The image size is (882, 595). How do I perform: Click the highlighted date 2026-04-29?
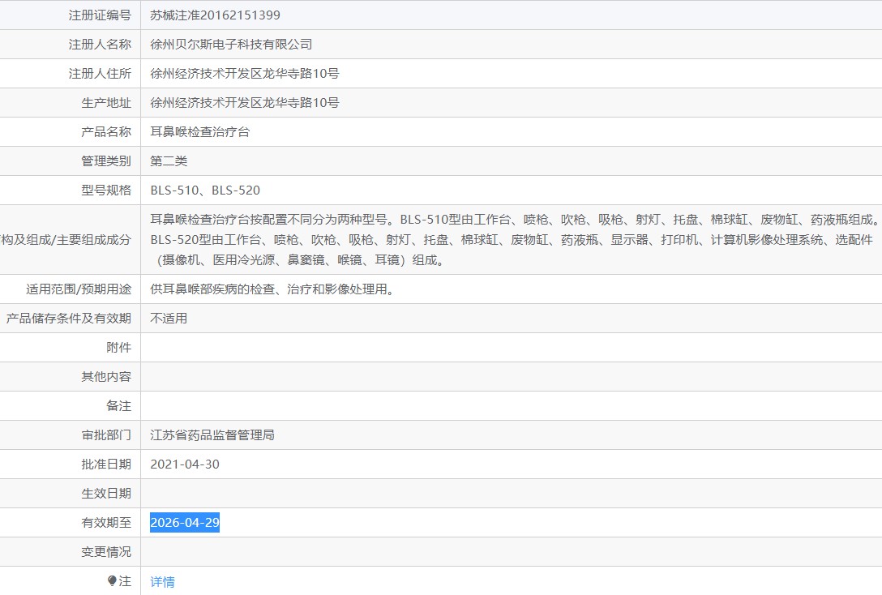[185, 523]
